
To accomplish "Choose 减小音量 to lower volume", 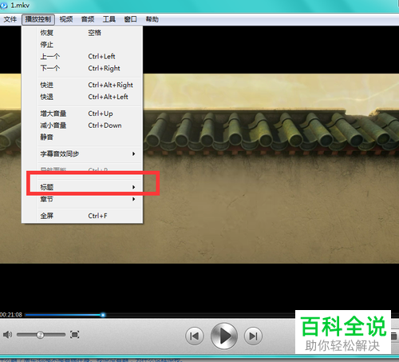I will [x=82, y=125].
